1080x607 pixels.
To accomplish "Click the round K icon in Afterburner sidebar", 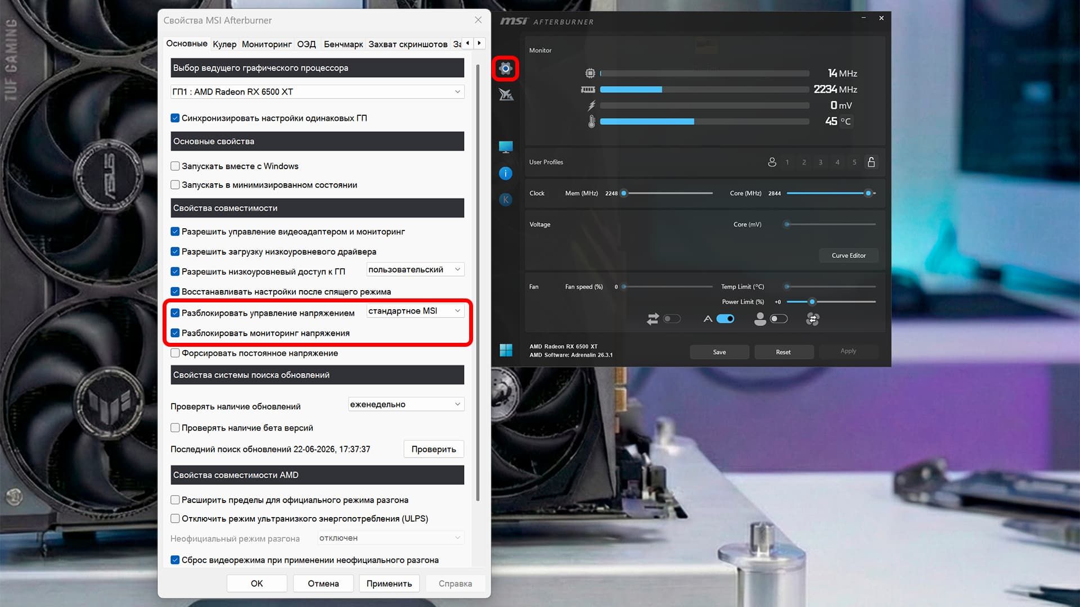I will (506, 199).
